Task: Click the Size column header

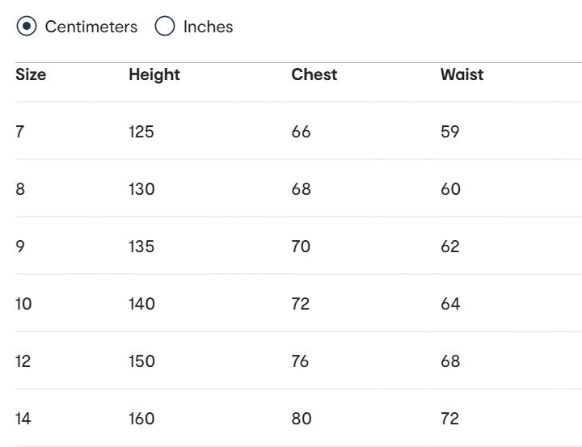Action: [x=32, y=75]
